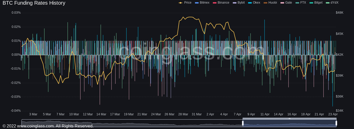Image resolution: width=354 pixels, height=129 pixels.
Task: Click the $48K price axis label
Action: 339,13
